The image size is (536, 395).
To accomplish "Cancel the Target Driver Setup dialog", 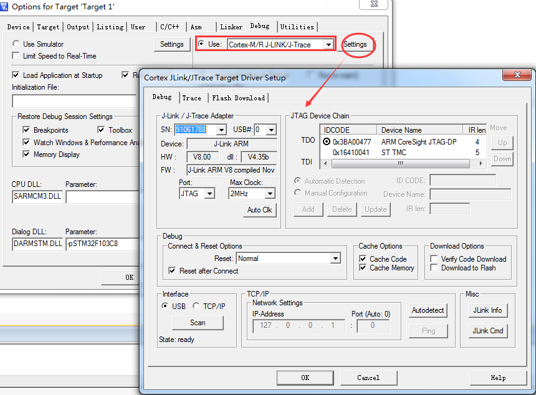I will (368, 378).
